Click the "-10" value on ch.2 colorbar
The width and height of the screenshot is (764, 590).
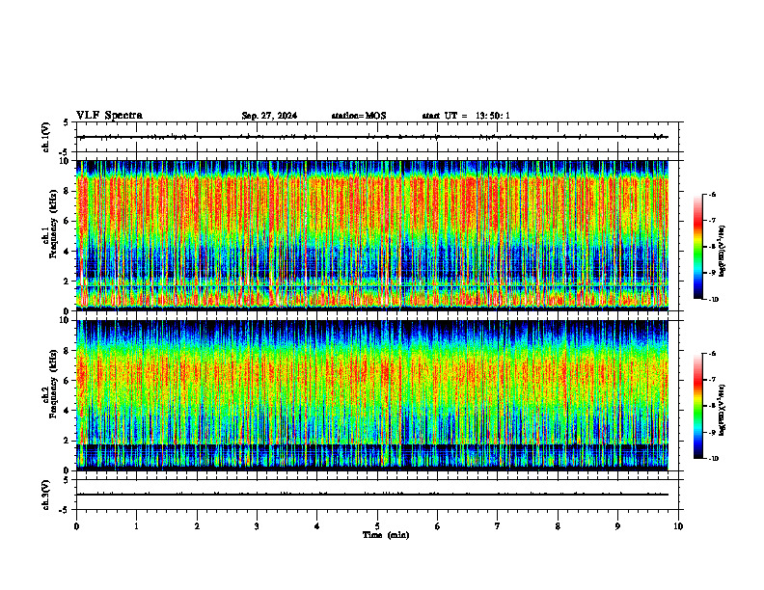(713, 459)
